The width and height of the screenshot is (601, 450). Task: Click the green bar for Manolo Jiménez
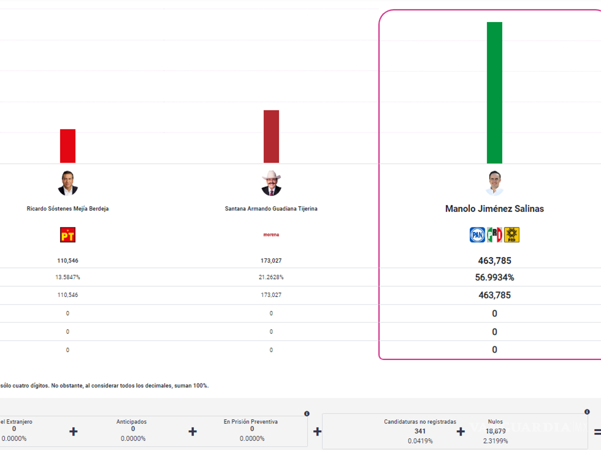(x=494, y=92)
